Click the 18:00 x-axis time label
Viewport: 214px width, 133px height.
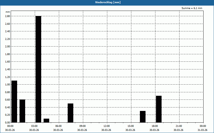(x=155, y=126)
